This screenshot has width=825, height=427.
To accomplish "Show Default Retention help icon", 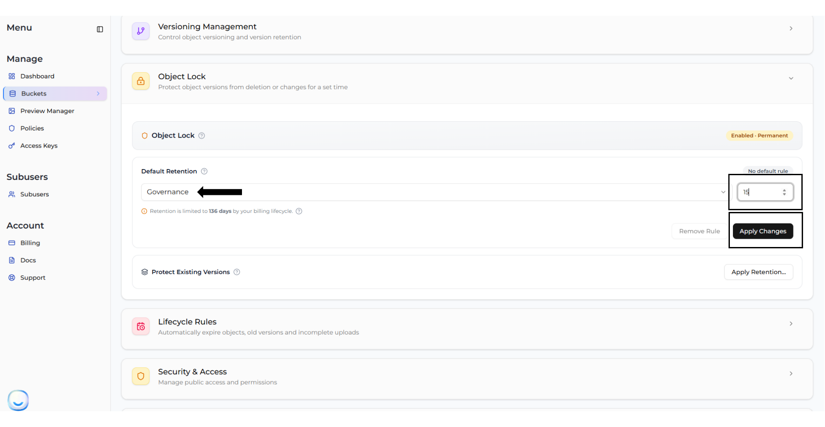I will point(204,171).
